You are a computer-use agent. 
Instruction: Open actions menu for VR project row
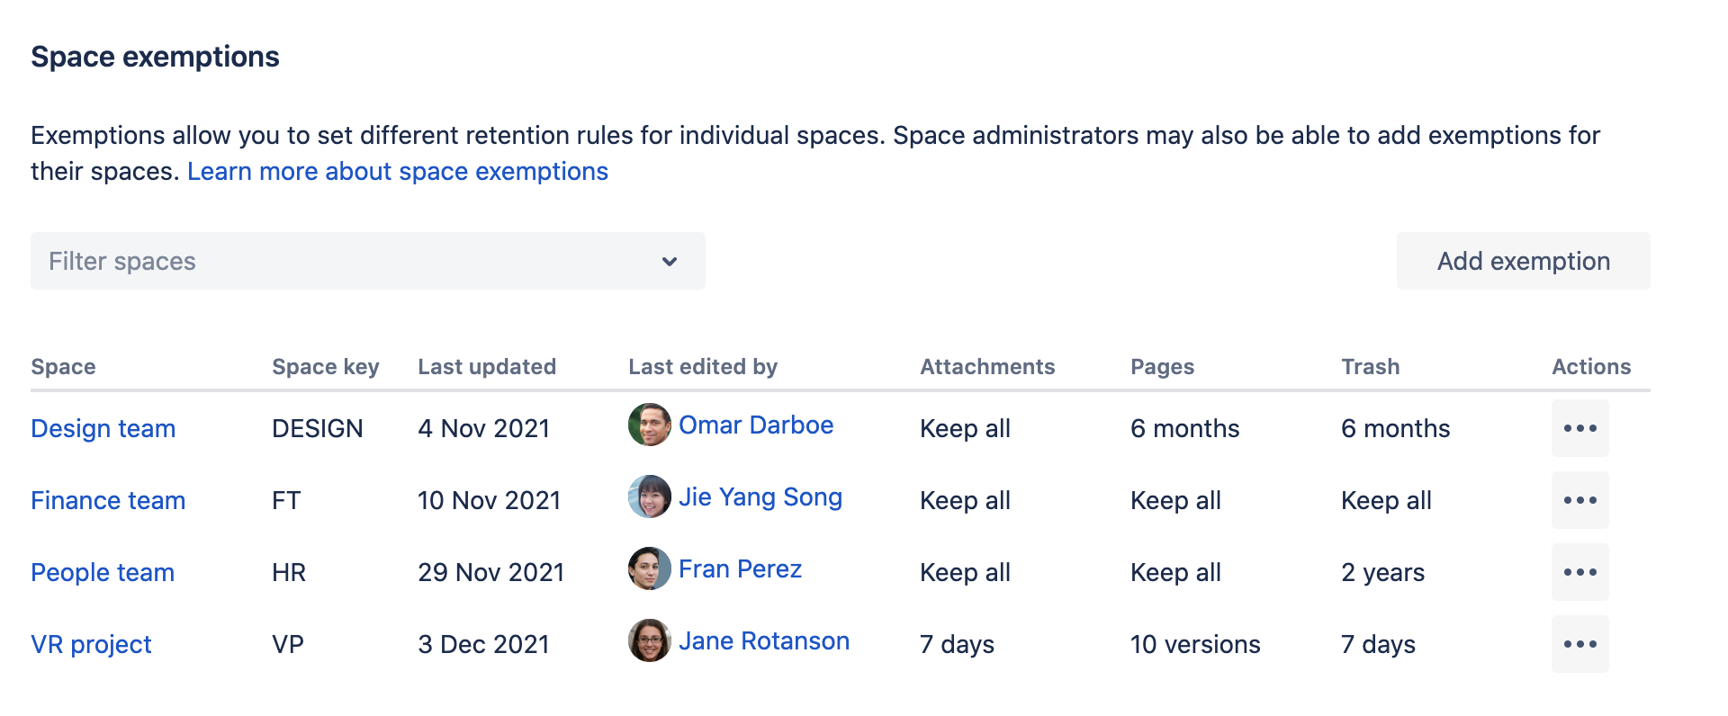1579,644
